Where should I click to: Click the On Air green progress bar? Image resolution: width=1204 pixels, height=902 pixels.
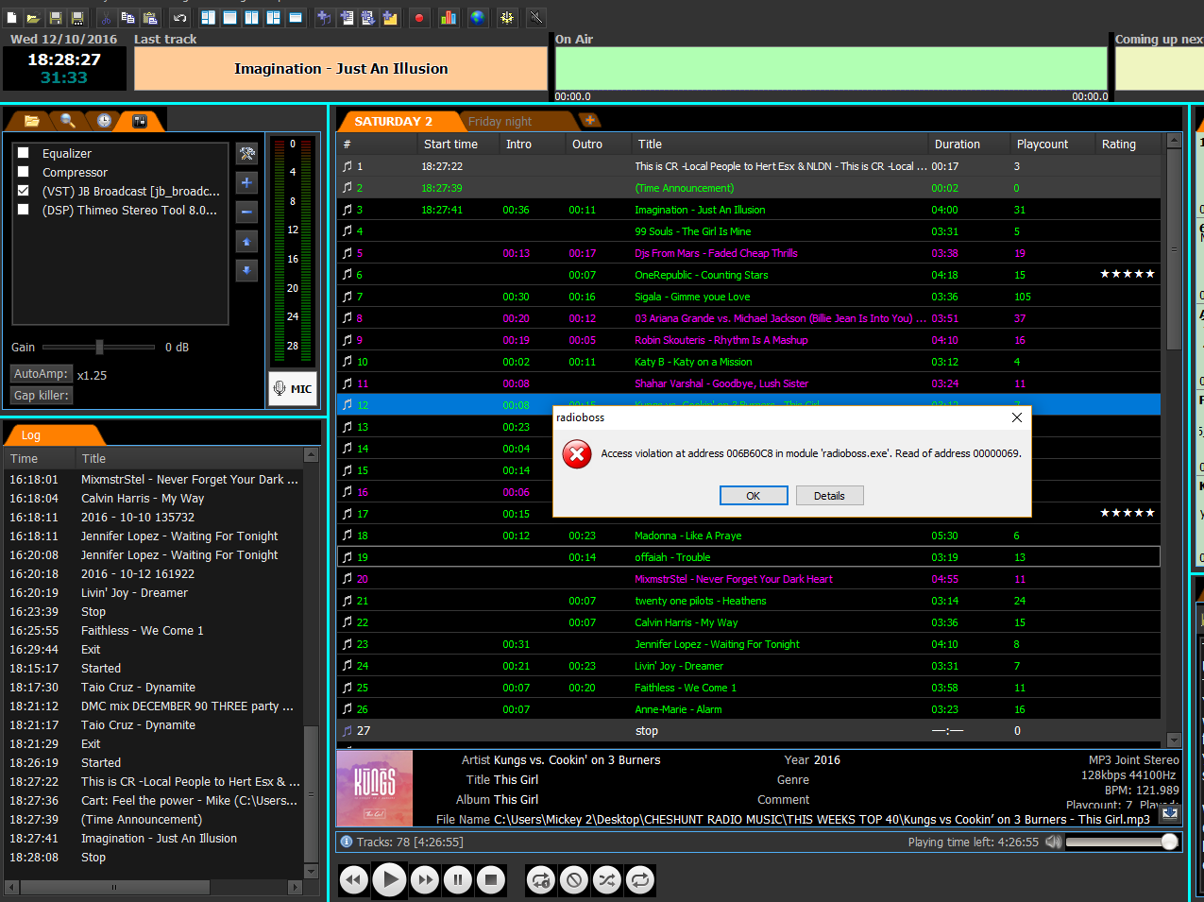(x=831, y=68)
